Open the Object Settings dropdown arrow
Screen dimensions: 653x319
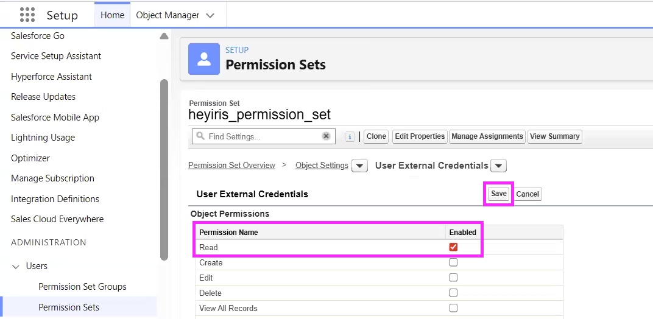(x=360, y=166)
